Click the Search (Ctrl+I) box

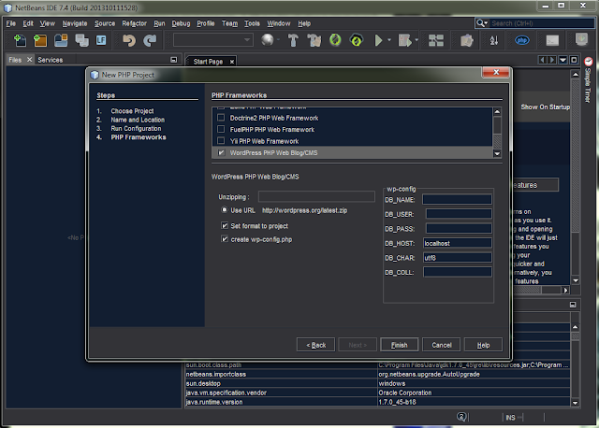pyautogui.click(x=541, y=23)
